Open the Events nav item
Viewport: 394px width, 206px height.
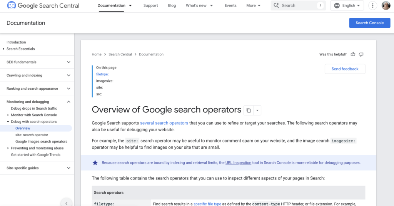pos(230,5)
